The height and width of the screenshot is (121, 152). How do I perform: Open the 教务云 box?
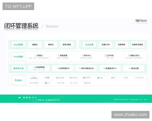[x=51, y=45]
